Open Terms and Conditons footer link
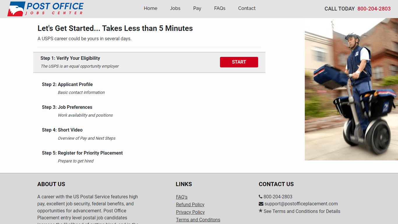 tap(198, 220)
